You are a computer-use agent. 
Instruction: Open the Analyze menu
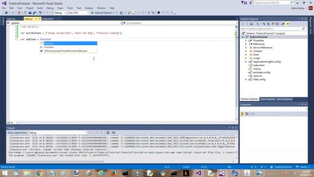pyautogui.click(x=89, y=8)
